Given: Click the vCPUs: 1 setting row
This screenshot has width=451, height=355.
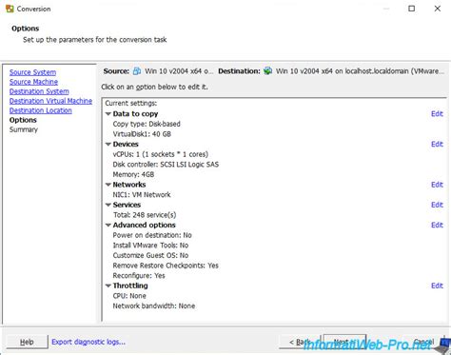Looking at the screenshot, I should tap(161, 154).
